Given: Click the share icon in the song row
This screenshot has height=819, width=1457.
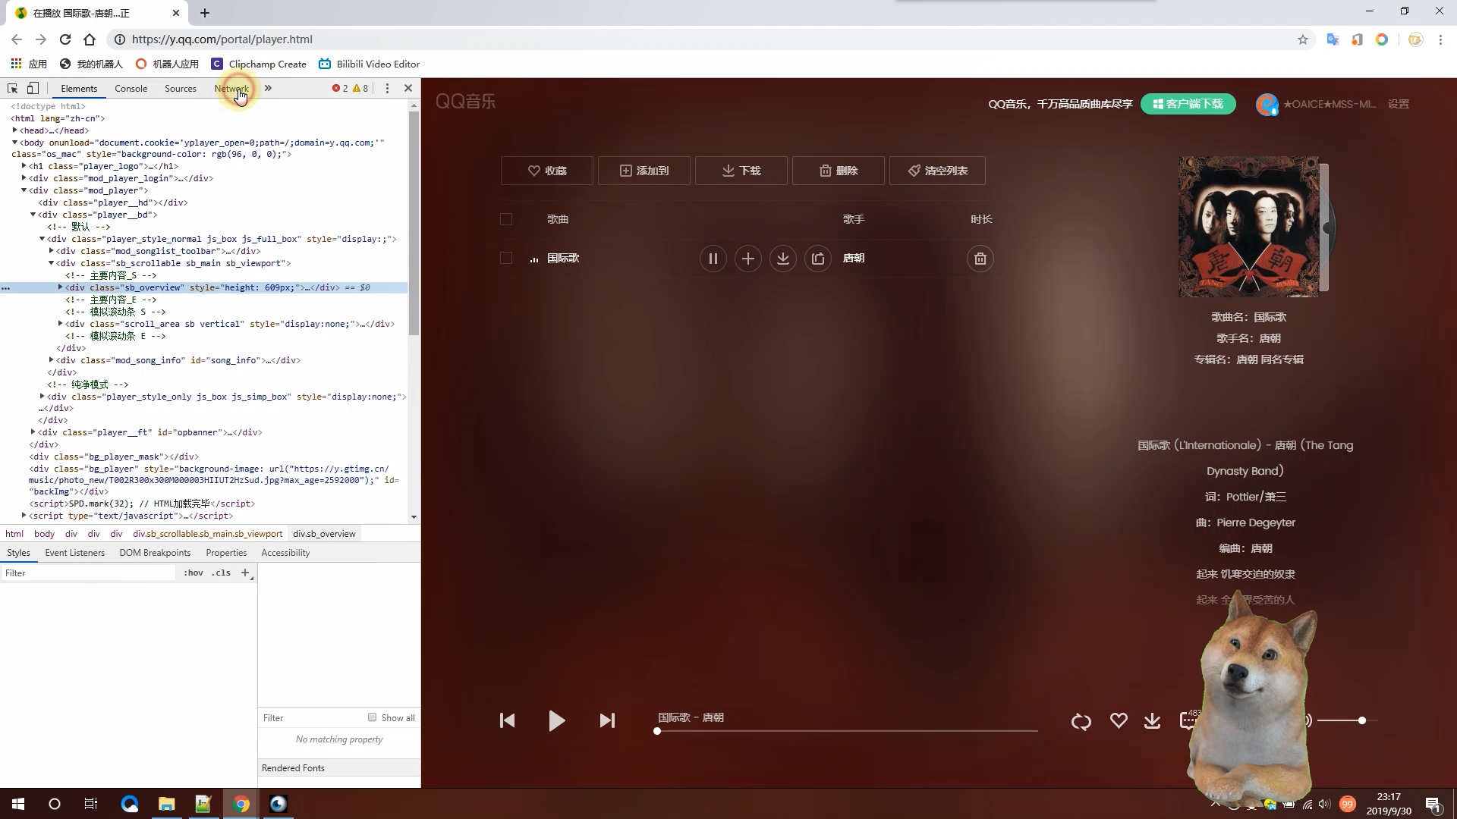Looking at the screenshot, I should coord(817,259).
